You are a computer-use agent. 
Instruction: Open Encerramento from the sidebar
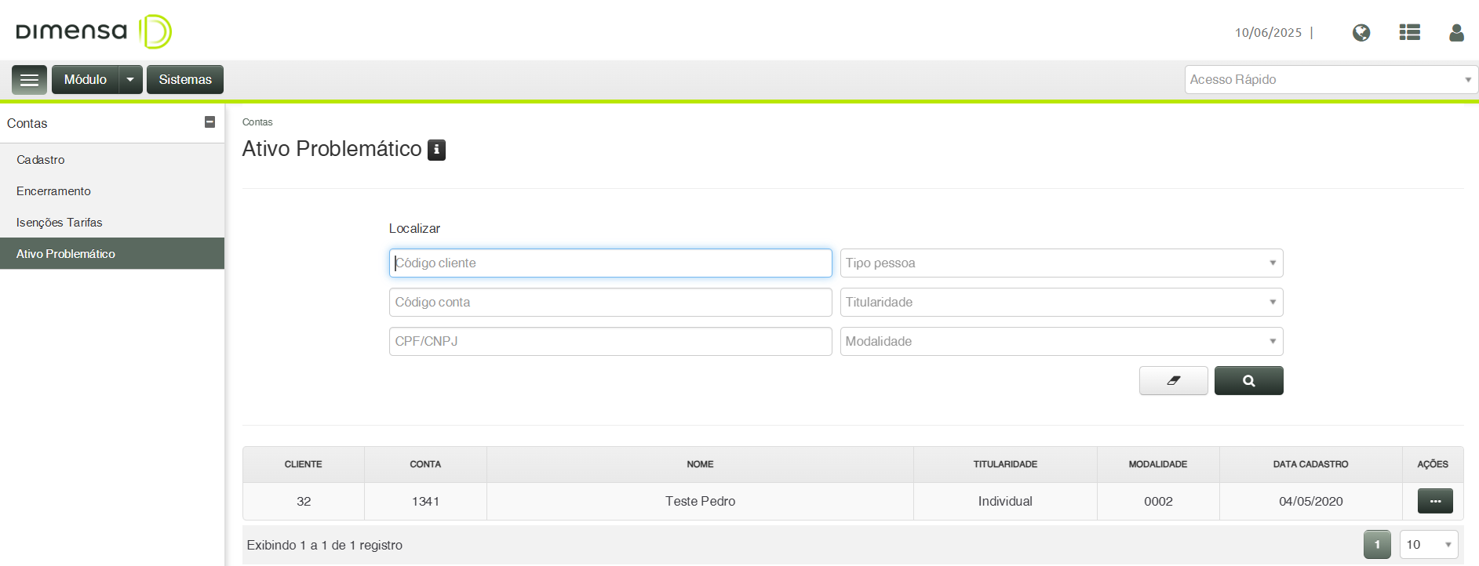(53, 191)
